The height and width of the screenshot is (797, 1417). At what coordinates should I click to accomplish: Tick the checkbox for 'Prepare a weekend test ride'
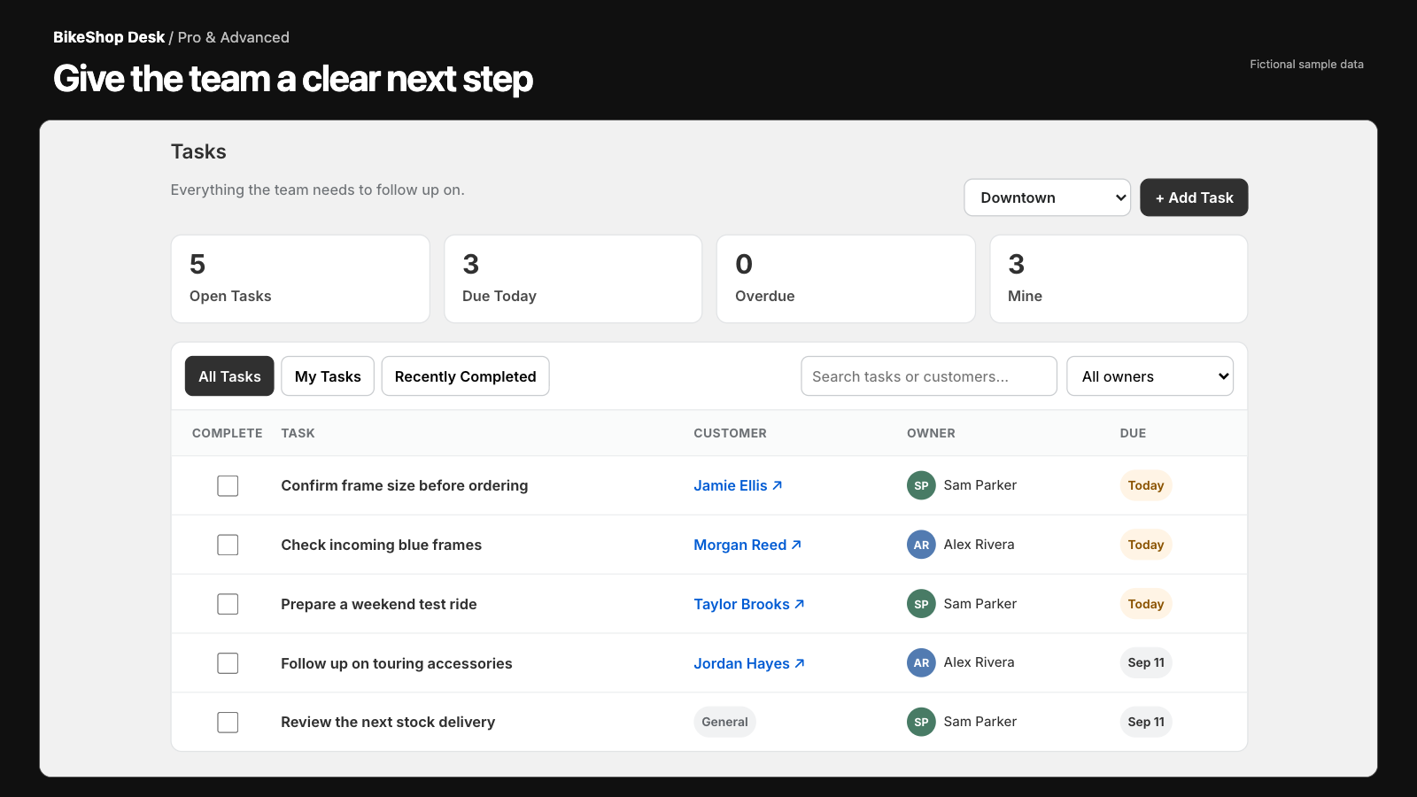228,604
